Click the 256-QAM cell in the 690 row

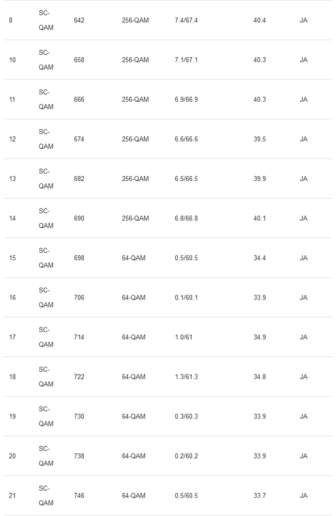coord(135,218)
